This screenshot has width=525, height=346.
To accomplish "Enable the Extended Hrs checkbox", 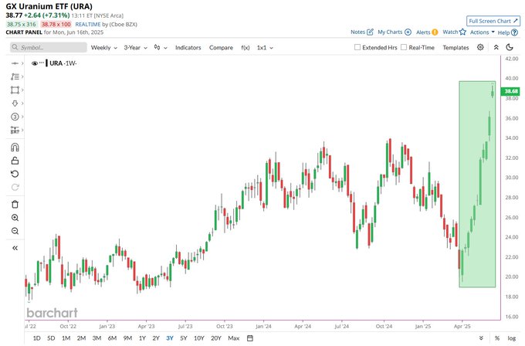I will (x=357, y=47).
